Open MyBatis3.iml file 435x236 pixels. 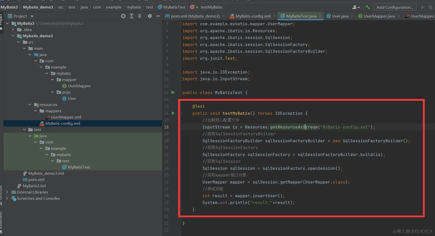(x=32, y=186)
